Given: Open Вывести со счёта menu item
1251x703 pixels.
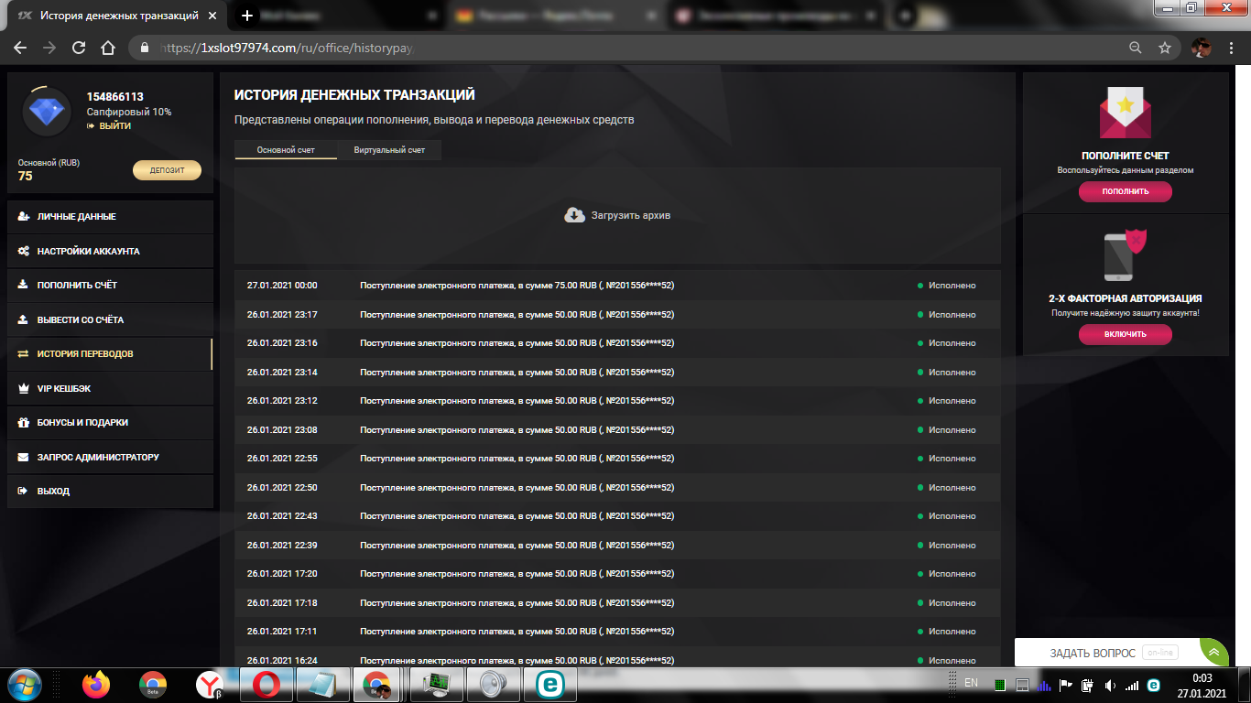Looking at the screenshot, I should pos(110,319).
